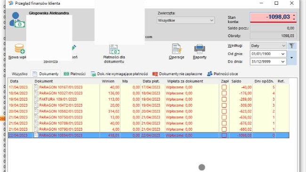Image resolution: width=306 pixels, height=172 pixels.
Task: Click the client account avatar icon
Action: [x=17, y=20]
